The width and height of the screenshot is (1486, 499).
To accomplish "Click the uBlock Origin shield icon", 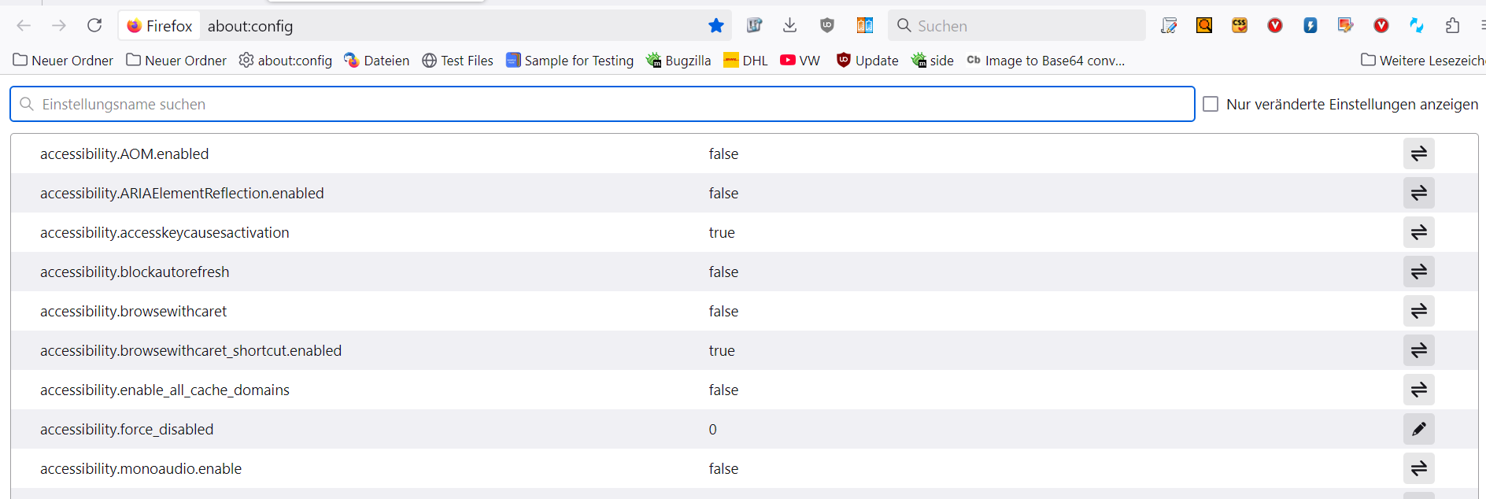I will [x=826, y=26].
